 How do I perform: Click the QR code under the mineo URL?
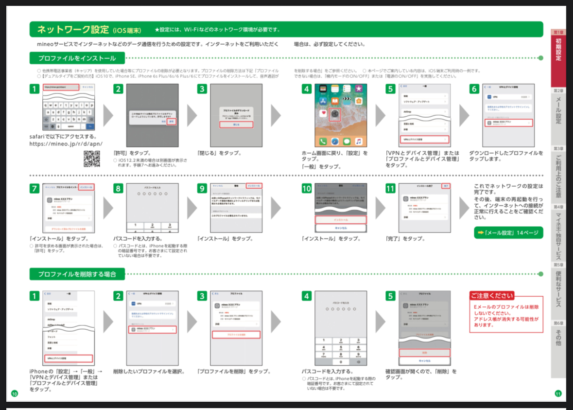point(92,159)
